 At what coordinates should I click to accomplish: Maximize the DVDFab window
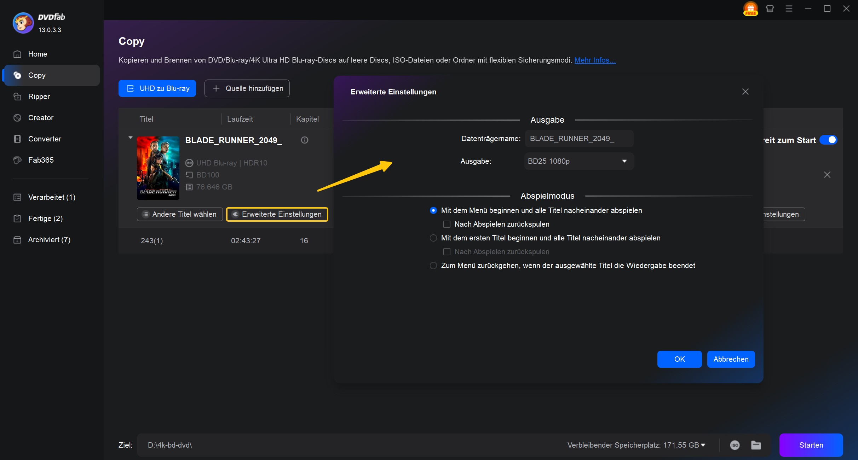point(827,8)
